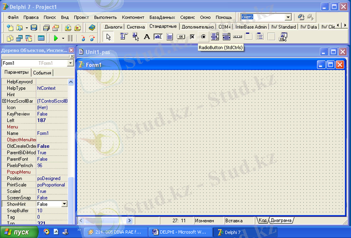Click the View Unit icon

(10, 38)
